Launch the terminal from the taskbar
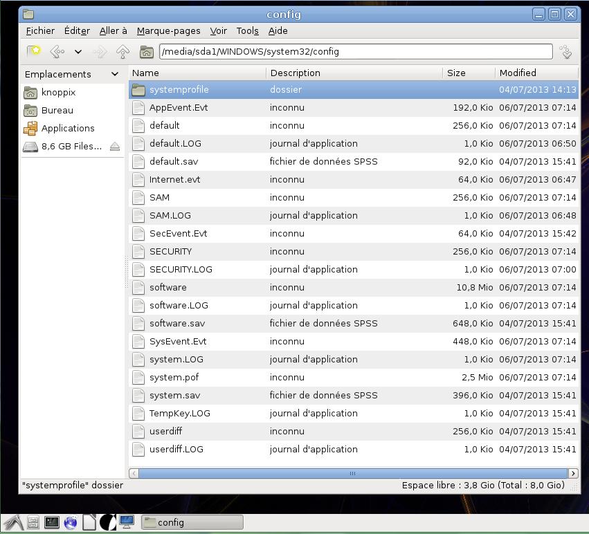589x534 pixels. [x=52, y=522]
